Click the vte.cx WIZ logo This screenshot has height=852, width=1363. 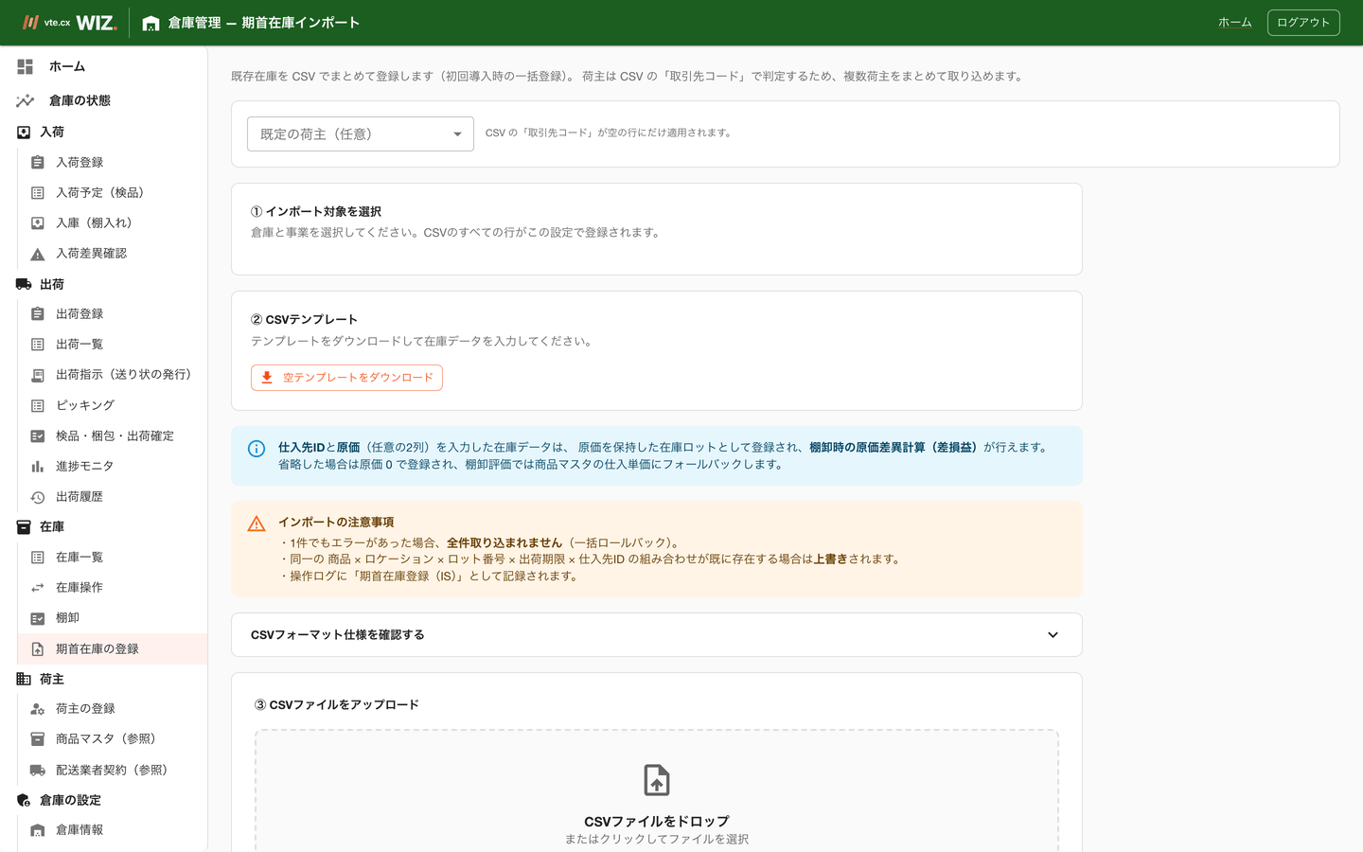pyautogui.click(x=70, y=22)
